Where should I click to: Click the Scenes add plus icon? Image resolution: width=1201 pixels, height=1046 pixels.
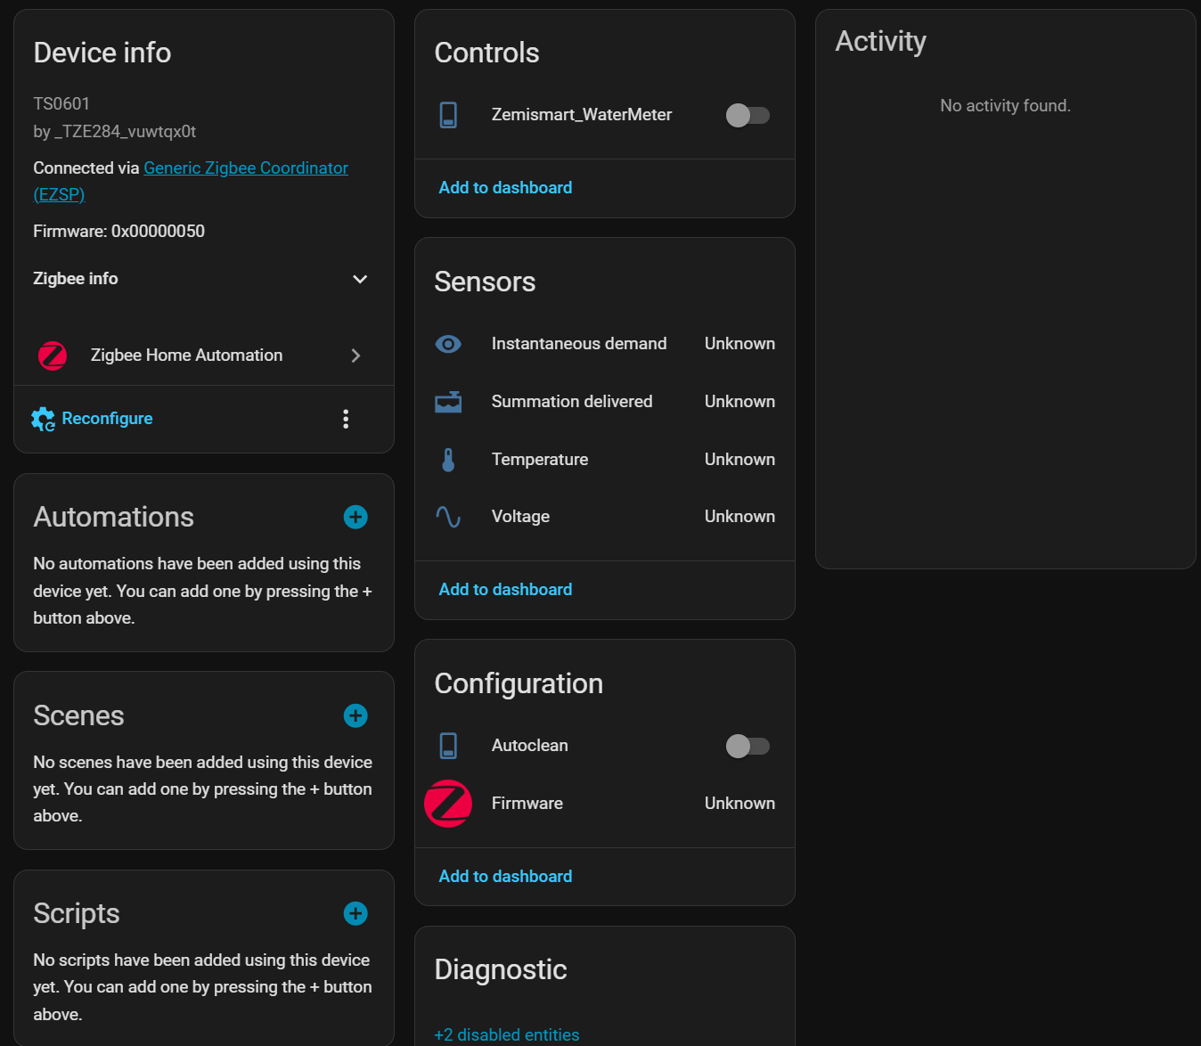pos(355,715)
